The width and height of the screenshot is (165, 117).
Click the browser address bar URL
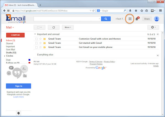(41, 11)
